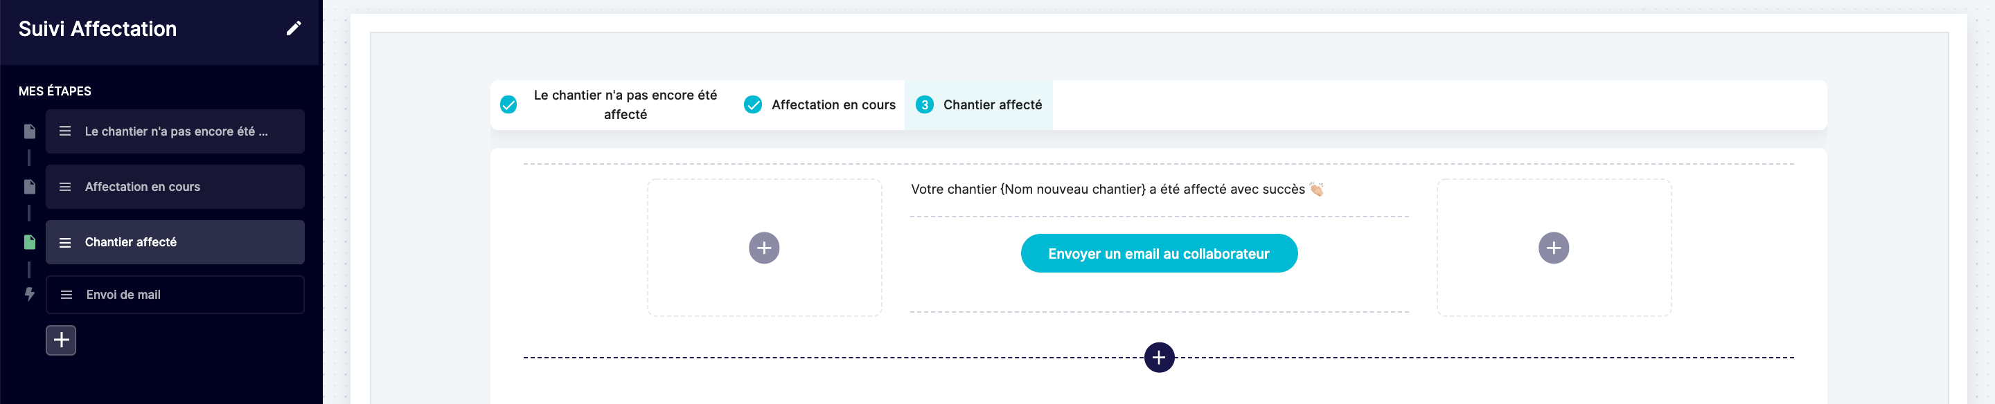Insert a new row with the dark plus button
This screenshot has width=1995, height=404.
(x=1159, y=358)
